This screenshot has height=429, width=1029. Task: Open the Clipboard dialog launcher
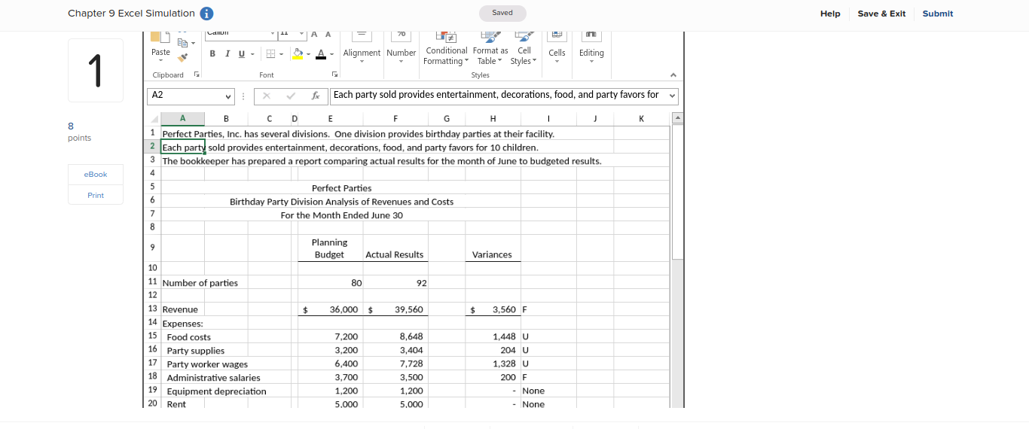tap(197, 75)
